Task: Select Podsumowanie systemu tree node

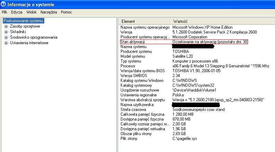Action: (23, 21)
